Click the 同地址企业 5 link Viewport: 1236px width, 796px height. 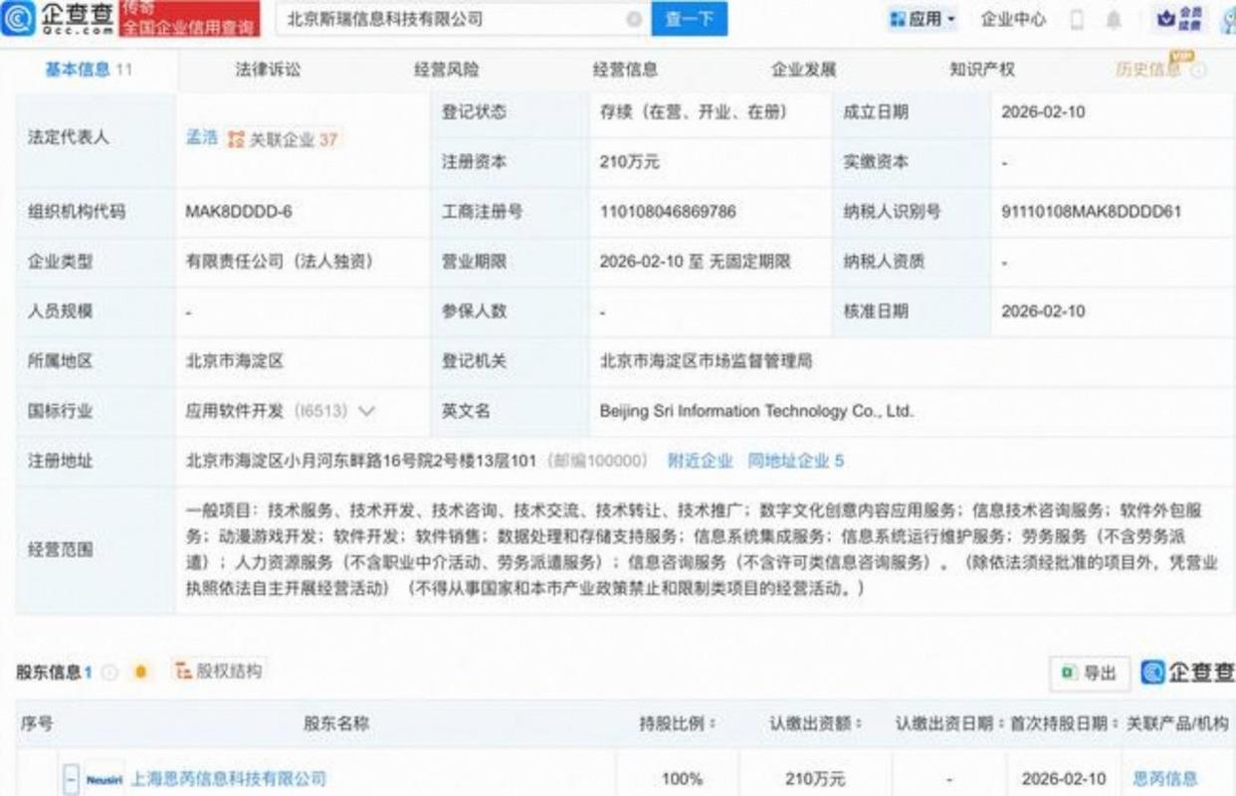point(796,461)
